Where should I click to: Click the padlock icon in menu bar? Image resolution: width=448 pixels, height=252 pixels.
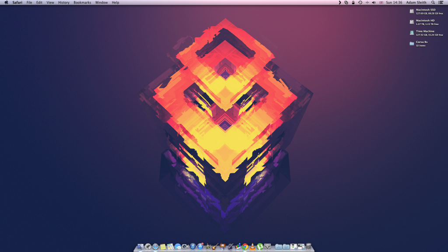coord(353,3)
